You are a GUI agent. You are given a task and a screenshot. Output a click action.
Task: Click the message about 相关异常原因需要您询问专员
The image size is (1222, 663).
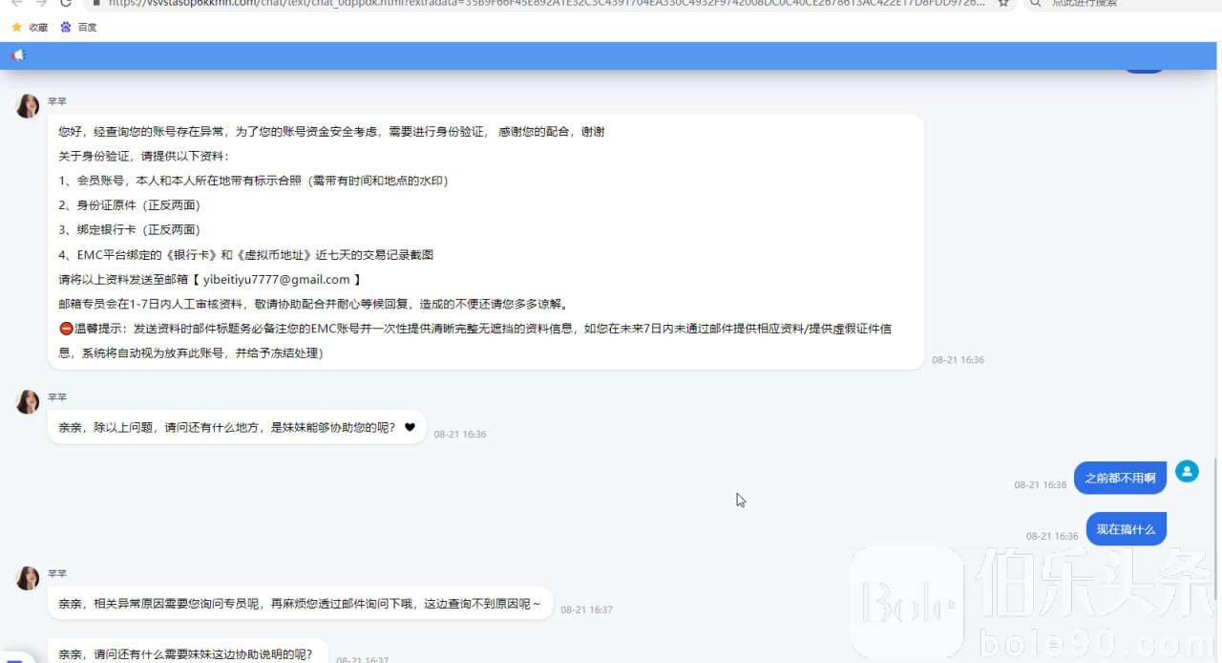tap(300, 604)
